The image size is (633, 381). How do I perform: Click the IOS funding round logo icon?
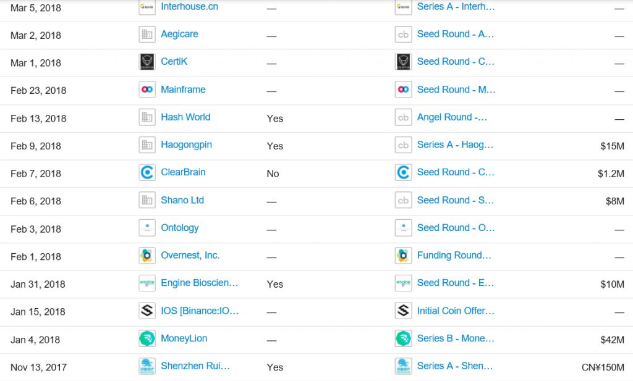pyautogui.click(x=403, y=311)
